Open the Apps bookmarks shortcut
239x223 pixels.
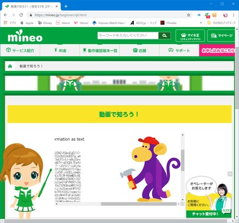pos(10,23)
